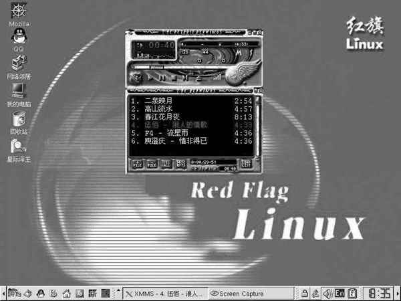This screenshot has width=401, height=301.
Task: Select playlist track 5 F4 - 流星雨
Action: coord(191,133)
